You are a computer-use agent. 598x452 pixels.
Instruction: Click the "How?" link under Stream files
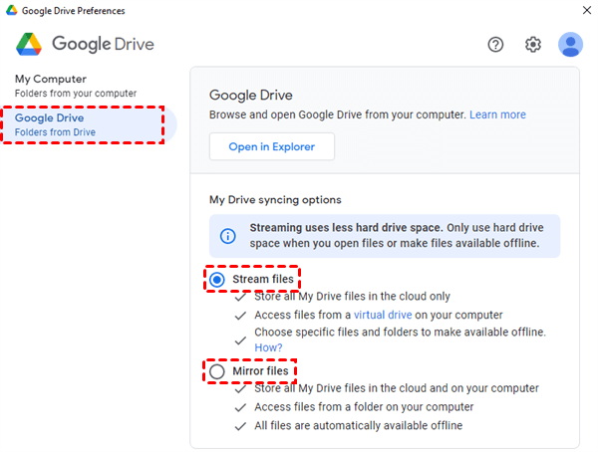tap(268, 347)
